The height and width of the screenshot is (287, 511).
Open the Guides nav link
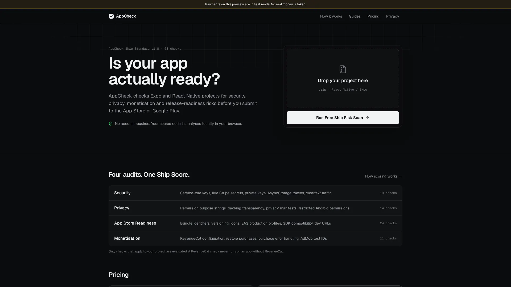[355, 16]
